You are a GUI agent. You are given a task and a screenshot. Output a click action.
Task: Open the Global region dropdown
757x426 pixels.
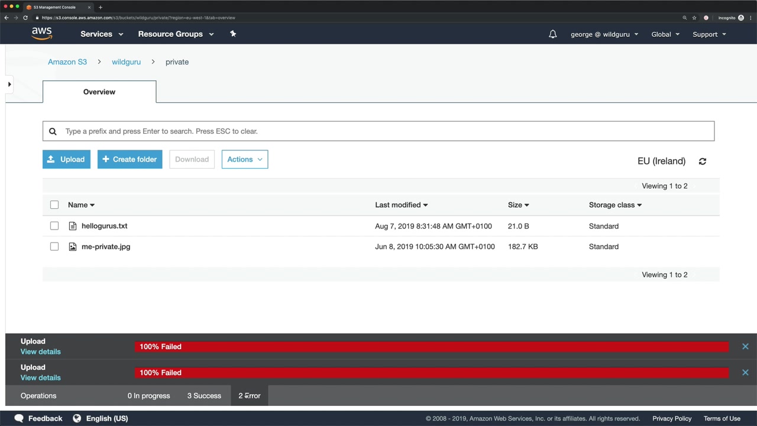[x=665, y=34]
